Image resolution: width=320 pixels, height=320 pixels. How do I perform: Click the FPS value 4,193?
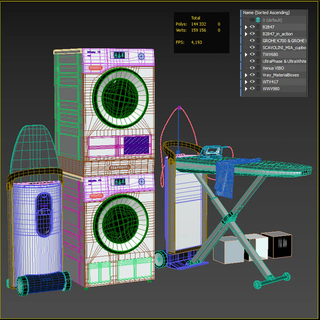tap(196, 42)
